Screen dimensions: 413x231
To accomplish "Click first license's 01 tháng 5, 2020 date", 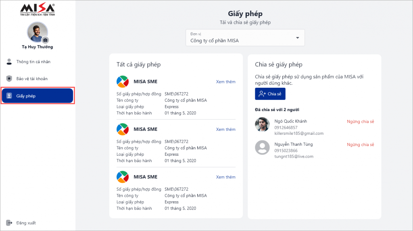I will 180,113.
